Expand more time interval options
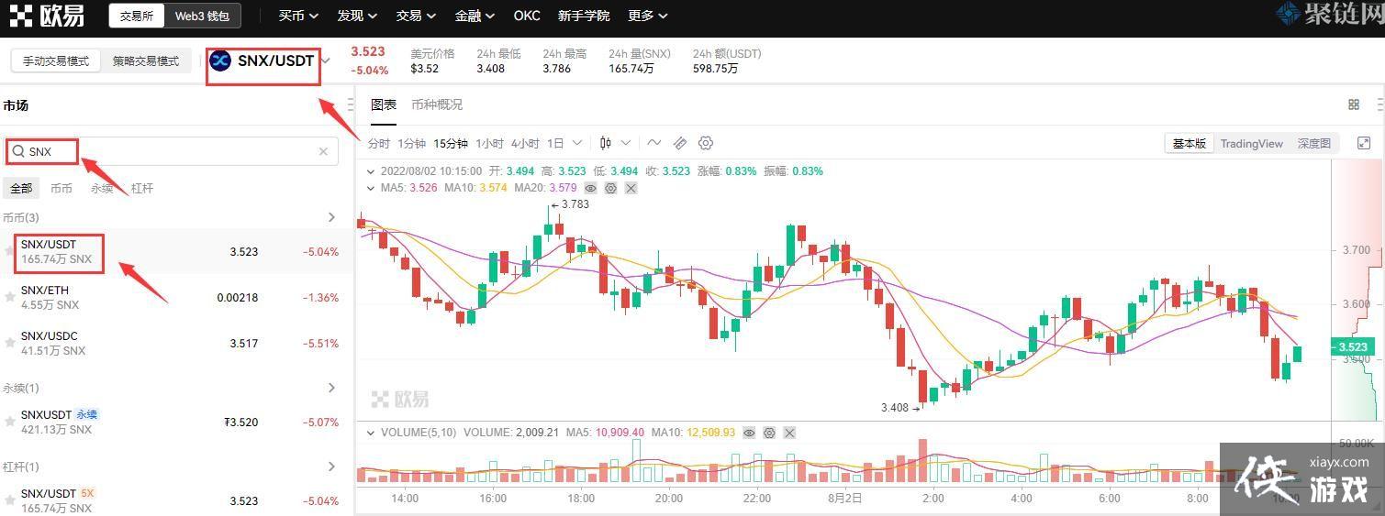 (577, 143)
